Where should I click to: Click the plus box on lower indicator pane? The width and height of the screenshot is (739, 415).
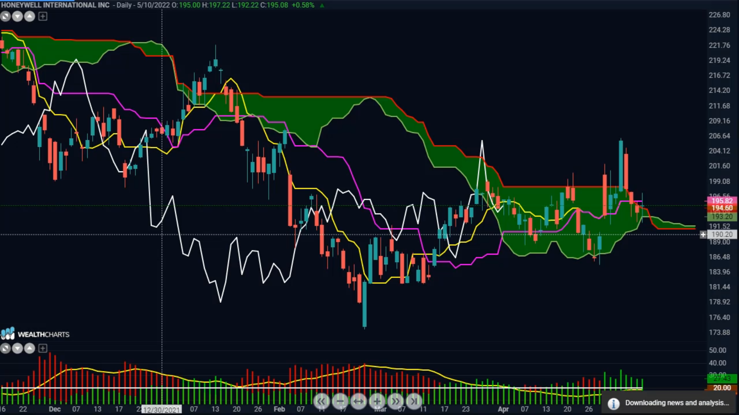tap(43, 349)
